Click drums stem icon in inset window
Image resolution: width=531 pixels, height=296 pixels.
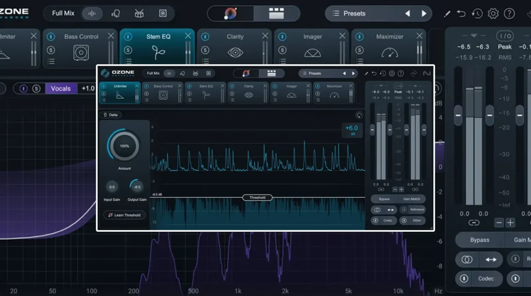195,73
